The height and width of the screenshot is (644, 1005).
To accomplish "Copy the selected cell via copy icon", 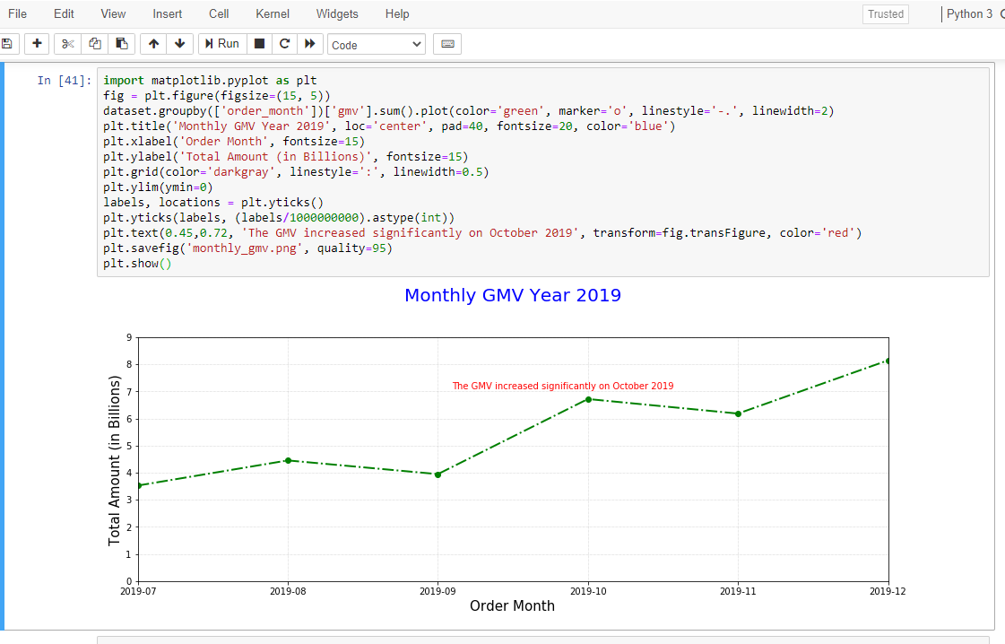I will coord(94,43).
